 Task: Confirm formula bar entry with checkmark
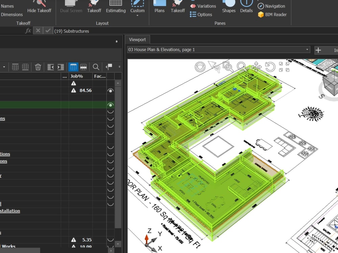tap(48, 31)
